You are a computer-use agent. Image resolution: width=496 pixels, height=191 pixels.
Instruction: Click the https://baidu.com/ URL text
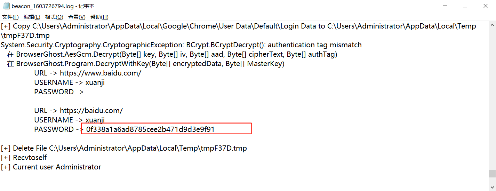[91, 111]
